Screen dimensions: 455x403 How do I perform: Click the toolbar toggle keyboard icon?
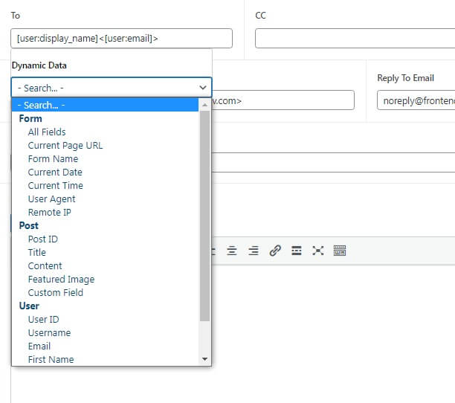click(340, 251)
